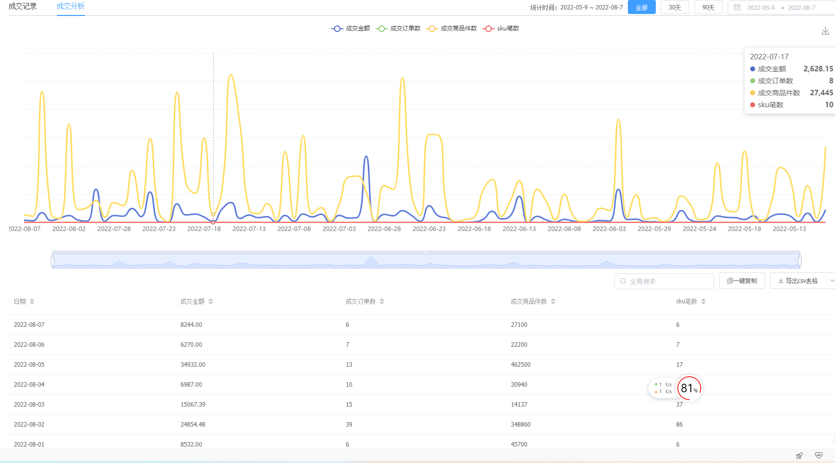835x463 pixels.
Task: Click the 462500 product count cell
Action: tap(521, 365)
